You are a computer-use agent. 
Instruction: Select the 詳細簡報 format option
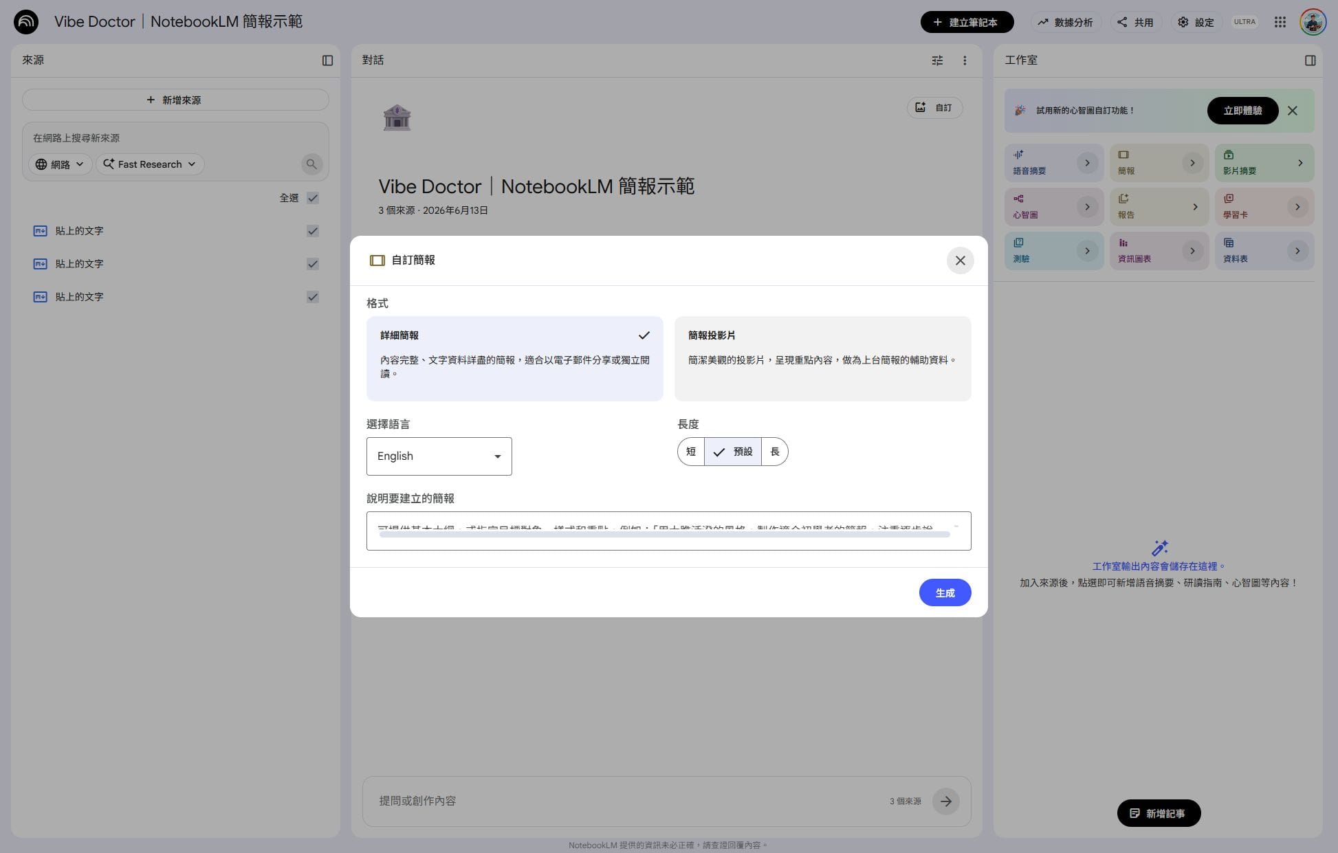514,359
